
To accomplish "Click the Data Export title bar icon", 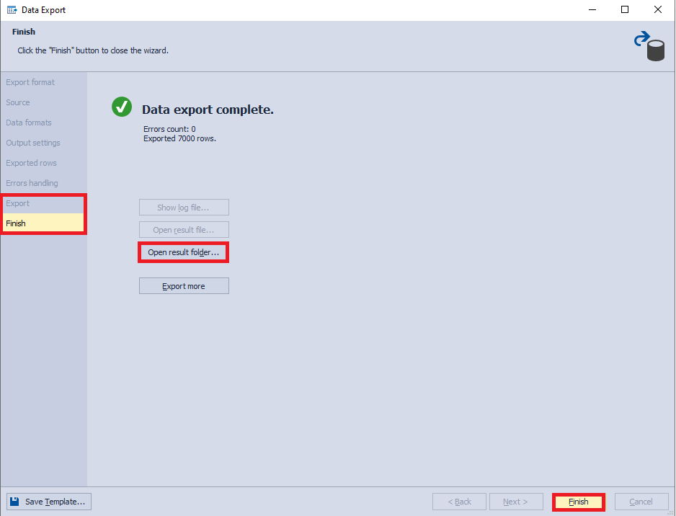I will click(12, 10).
